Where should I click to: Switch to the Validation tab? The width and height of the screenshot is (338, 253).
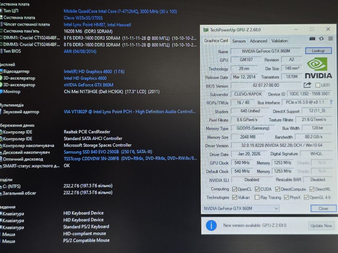coord(279,41)
